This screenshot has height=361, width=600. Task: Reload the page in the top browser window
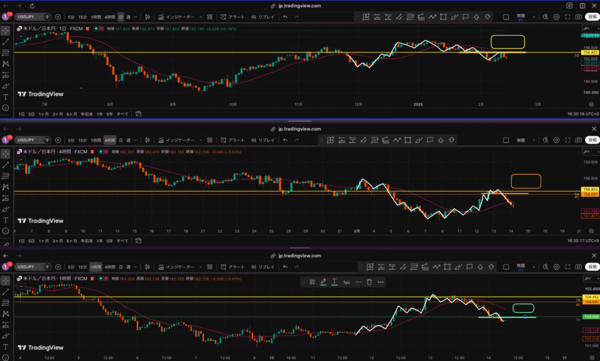click(x=32, y=6)
